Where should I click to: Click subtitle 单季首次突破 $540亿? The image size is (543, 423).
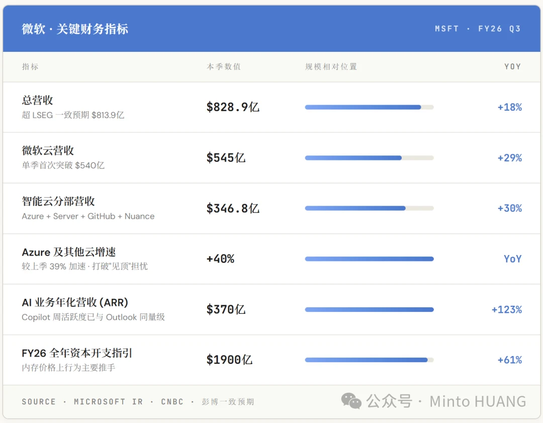tap(63, 165)
